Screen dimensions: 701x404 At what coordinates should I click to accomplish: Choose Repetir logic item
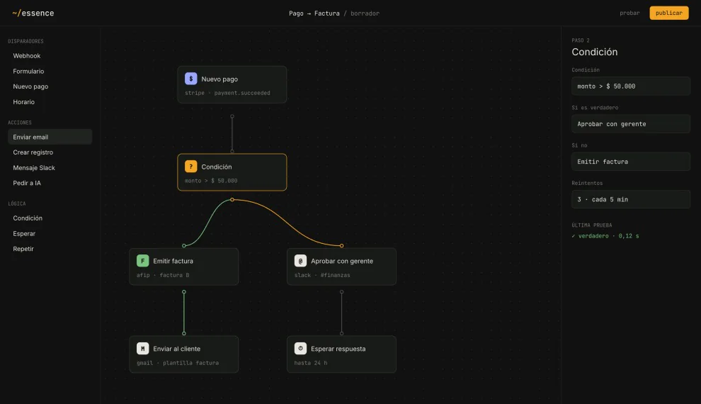point(50,249)
